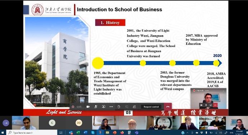Viewport: 248px width, 135px height.
Task: Raise your hand in the meeting
Action: coord(119,107)
